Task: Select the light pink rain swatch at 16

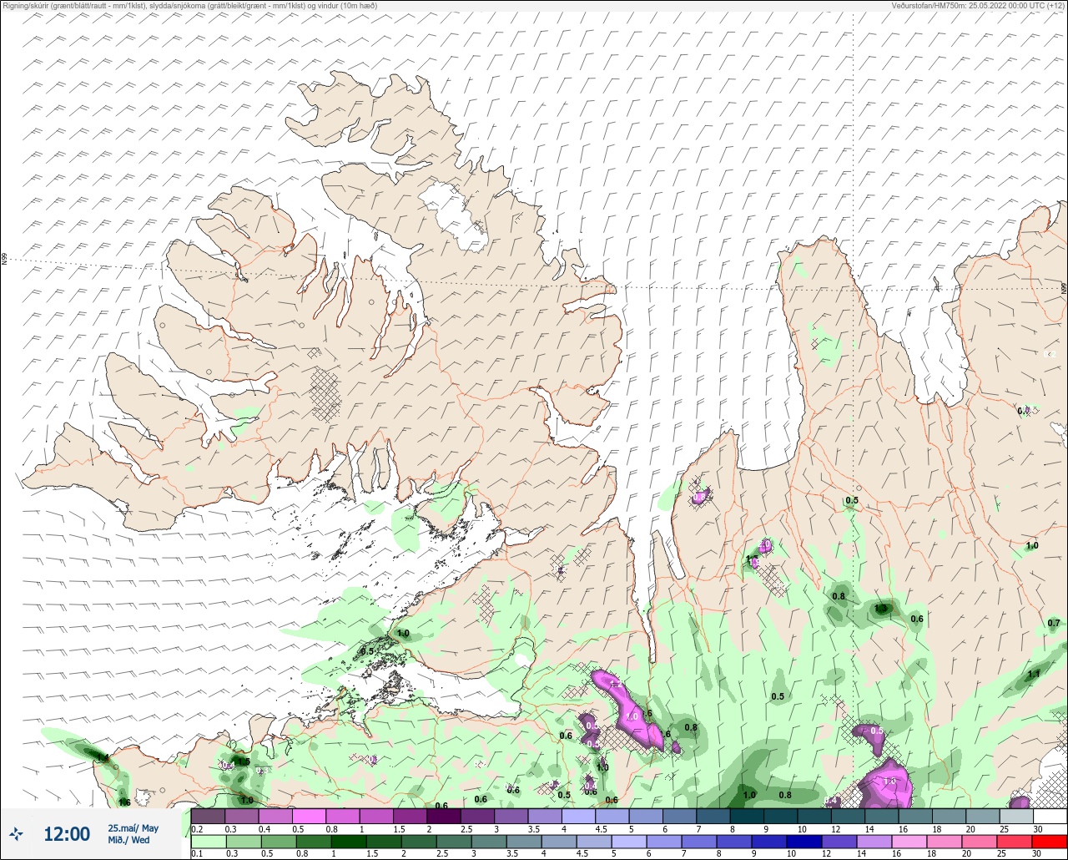Action: pos(909,842)
